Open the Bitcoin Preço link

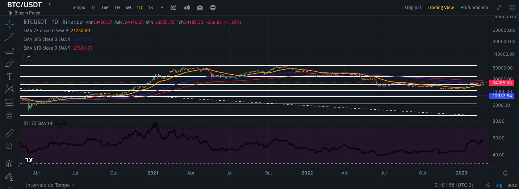coord(27,13)
